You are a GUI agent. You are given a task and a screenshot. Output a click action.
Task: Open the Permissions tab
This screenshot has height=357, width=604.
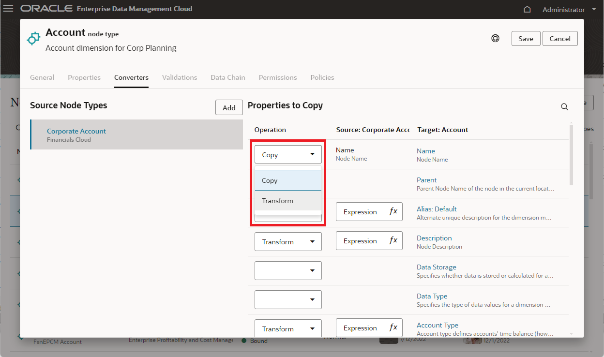pos(278,77)
